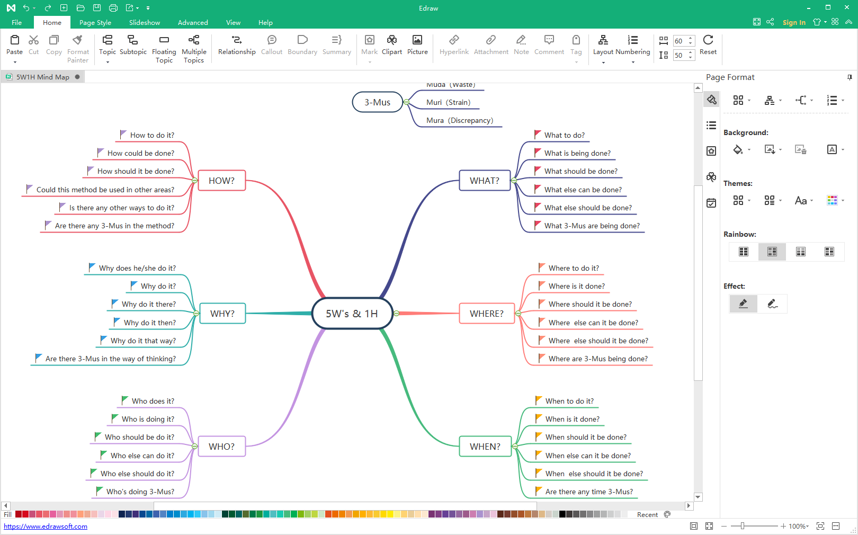Activate the Format Painter
Screen dimensions: 858x535
click(78, 48)
